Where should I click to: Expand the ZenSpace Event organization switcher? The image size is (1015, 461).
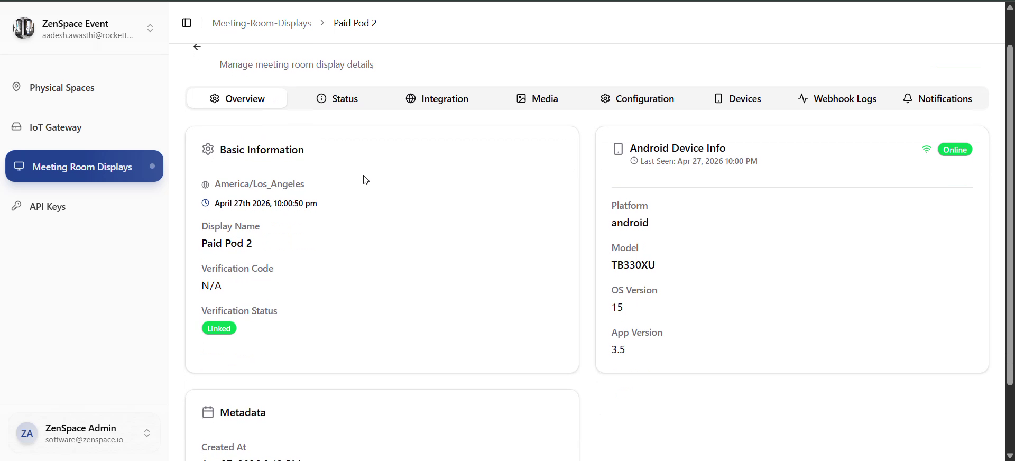tap(150, 28)
